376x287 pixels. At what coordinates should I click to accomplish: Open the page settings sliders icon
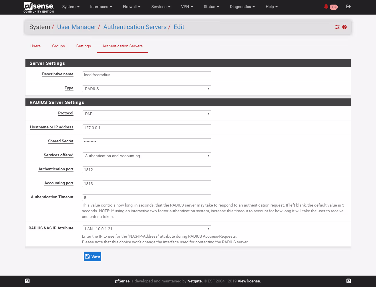click(337, 27)
